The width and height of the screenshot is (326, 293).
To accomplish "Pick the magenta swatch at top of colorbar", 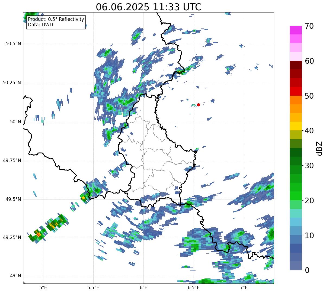I will pos(296,30).
